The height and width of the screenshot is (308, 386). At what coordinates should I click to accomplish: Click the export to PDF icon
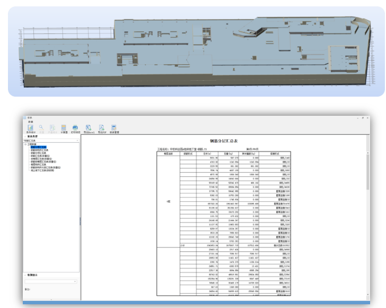click(x=102, y=127)
